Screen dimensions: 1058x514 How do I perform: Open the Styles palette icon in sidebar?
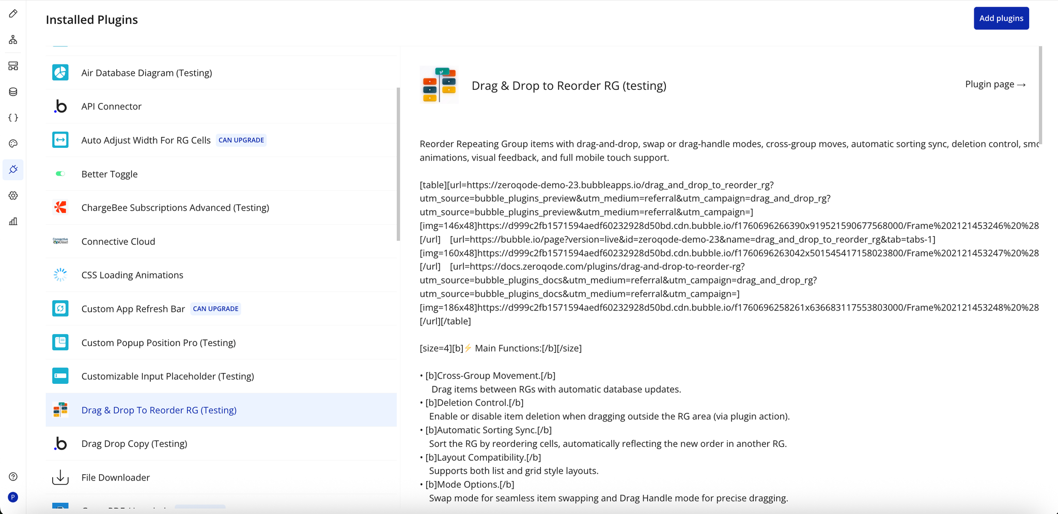click(13, 144)
